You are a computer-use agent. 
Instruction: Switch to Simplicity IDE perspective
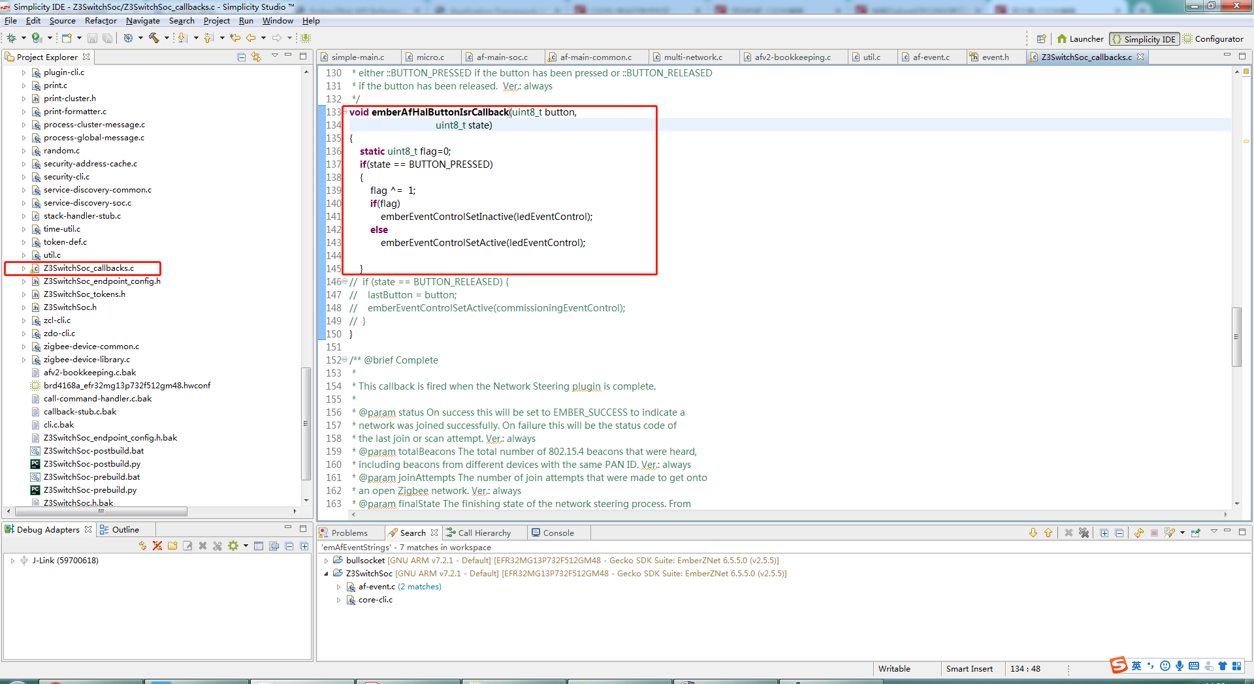1144,39
